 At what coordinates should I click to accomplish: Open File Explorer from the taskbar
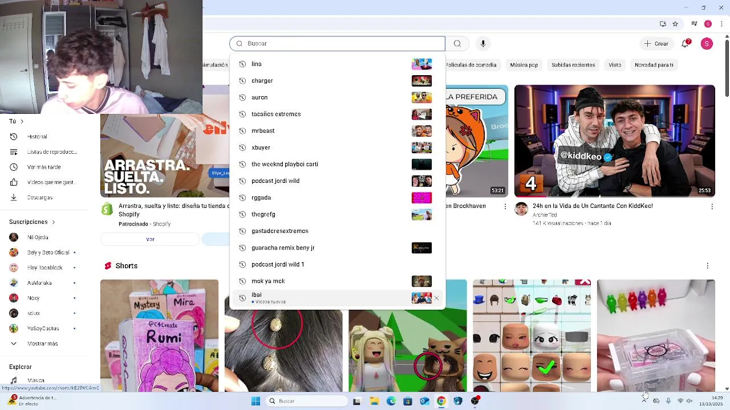coord(374,401)
